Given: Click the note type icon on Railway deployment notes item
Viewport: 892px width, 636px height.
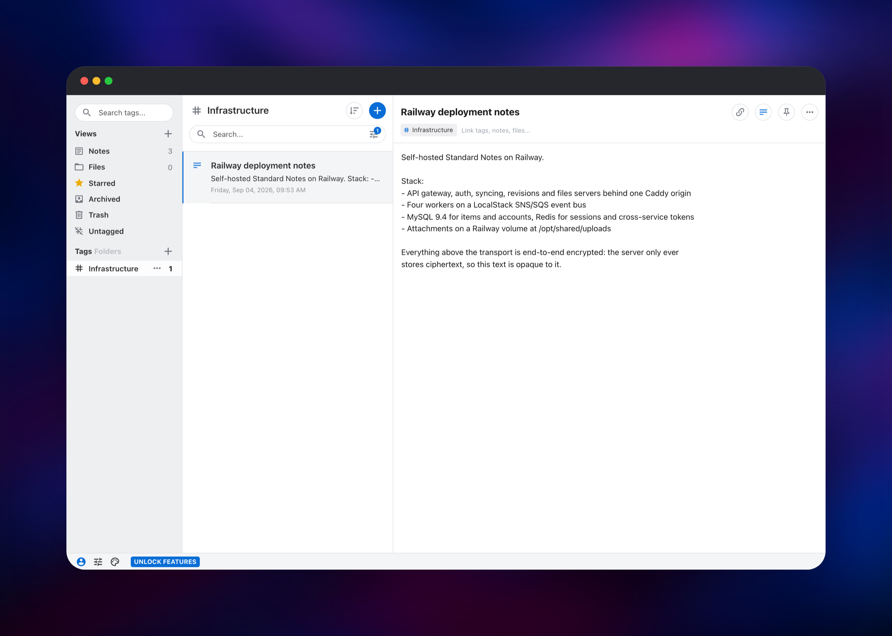Looking at the screenshot, I should tap(197, 166).
